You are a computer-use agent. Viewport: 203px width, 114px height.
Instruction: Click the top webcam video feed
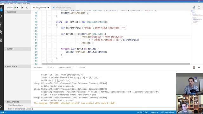[x=189, y=84]
